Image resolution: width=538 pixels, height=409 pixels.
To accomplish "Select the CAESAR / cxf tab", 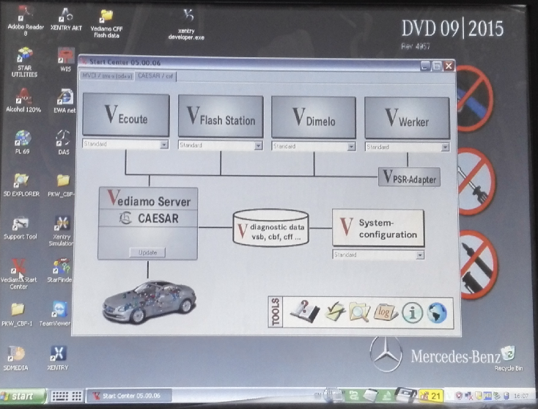I will point(155,75).
